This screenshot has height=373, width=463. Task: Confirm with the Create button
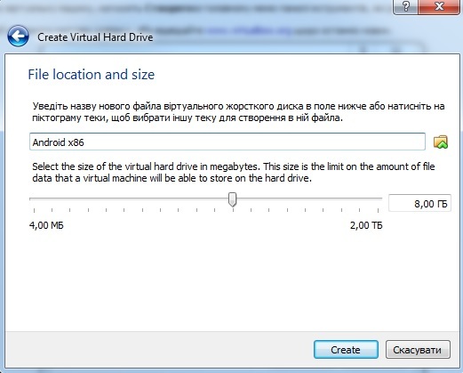pyautogui.click(x=346, y=350)
